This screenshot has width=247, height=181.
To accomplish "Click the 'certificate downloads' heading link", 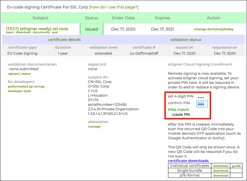I will pos(188,161).
